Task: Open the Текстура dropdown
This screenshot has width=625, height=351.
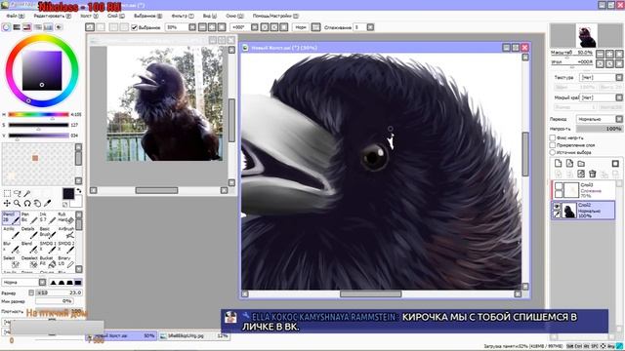Action: 619,77
